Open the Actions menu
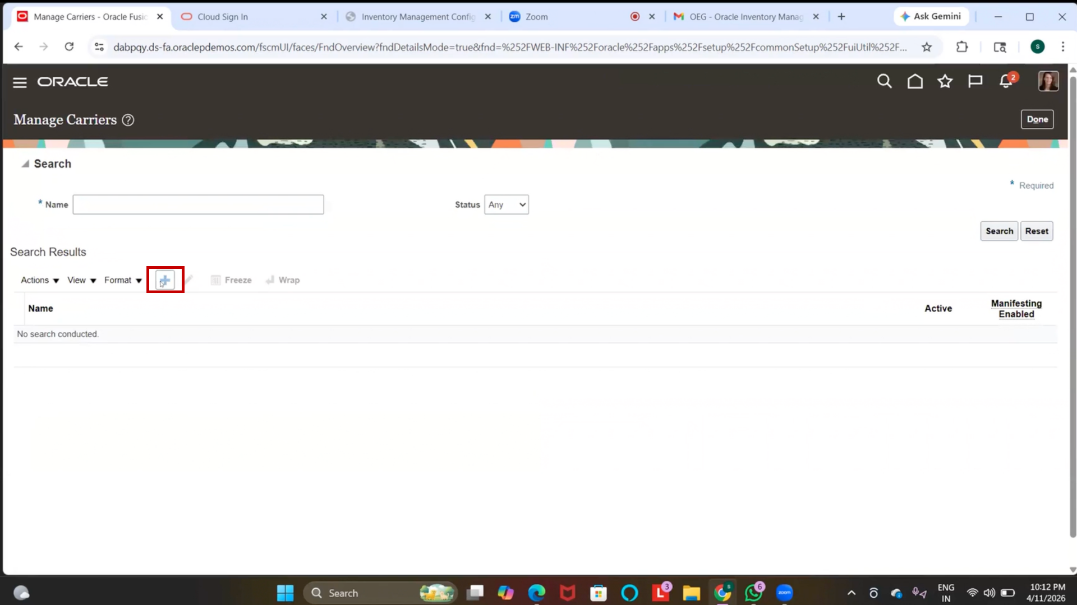Screen dimensions: 1077x605 [x=40, y=280]
